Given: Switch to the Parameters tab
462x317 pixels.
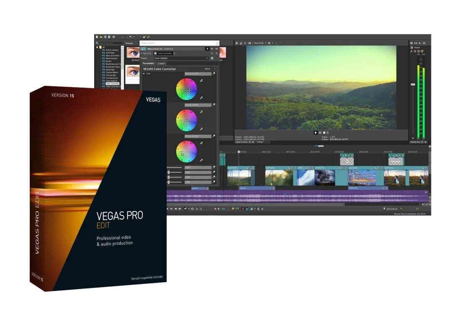Looking at the screenshot, I should pyautogui.click(x=148, y=63).
